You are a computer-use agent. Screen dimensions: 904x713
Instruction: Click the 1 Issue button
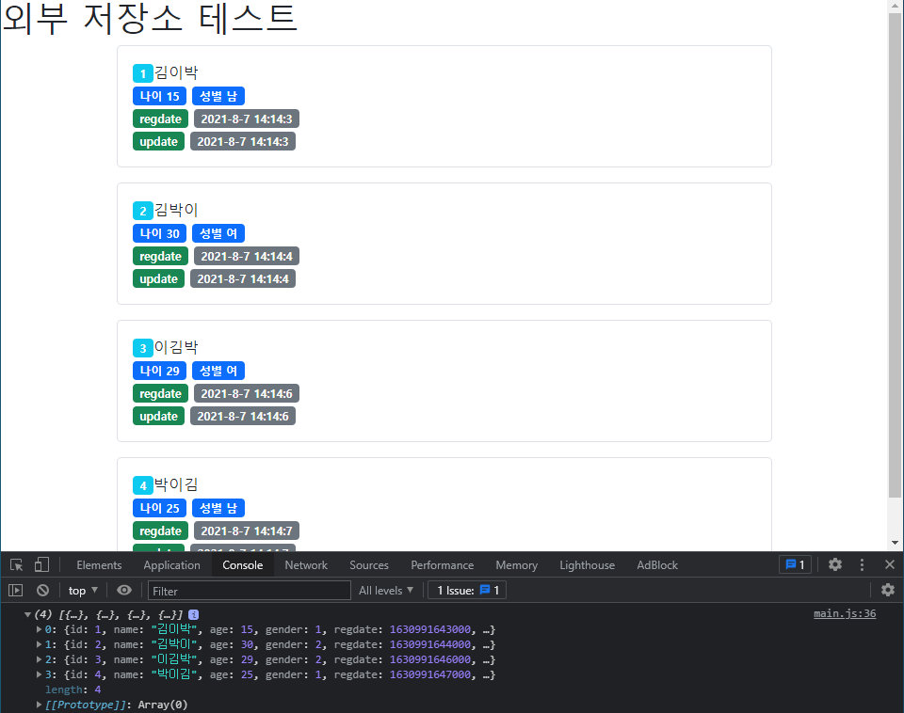click(x=467, y=591)
